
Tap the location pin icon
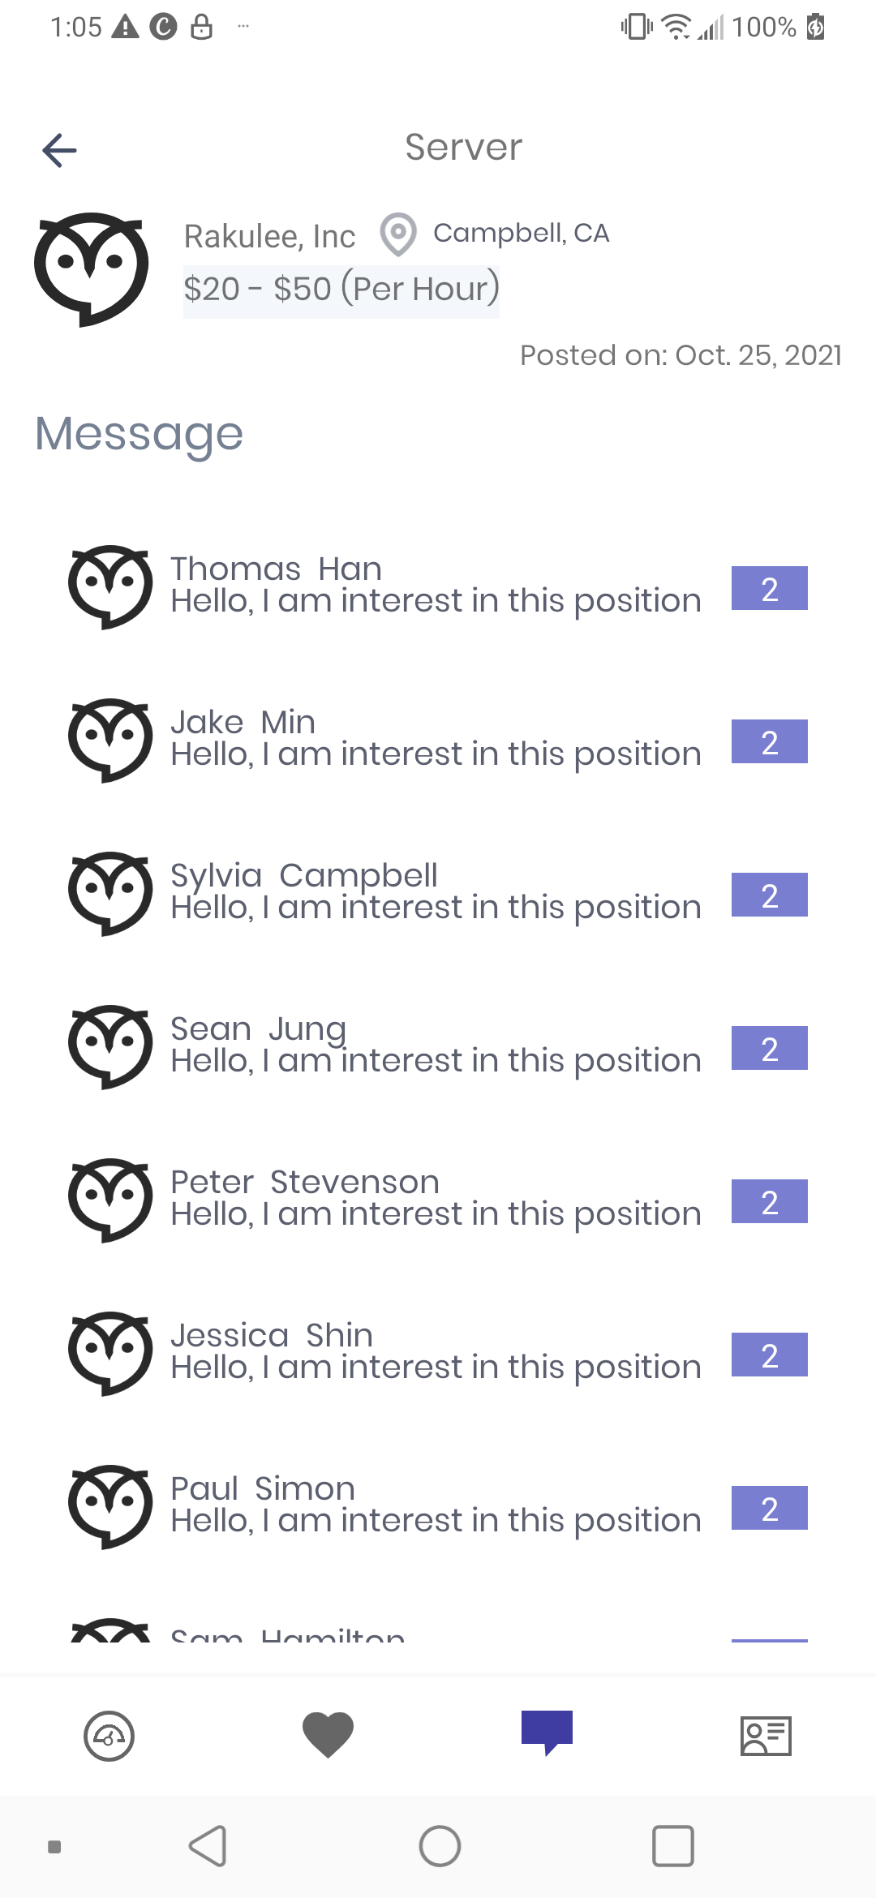398,234
